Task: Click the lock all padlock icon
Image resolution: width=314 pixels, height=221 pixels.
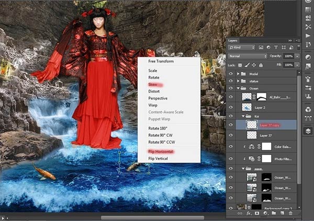Action: [261, 65]
